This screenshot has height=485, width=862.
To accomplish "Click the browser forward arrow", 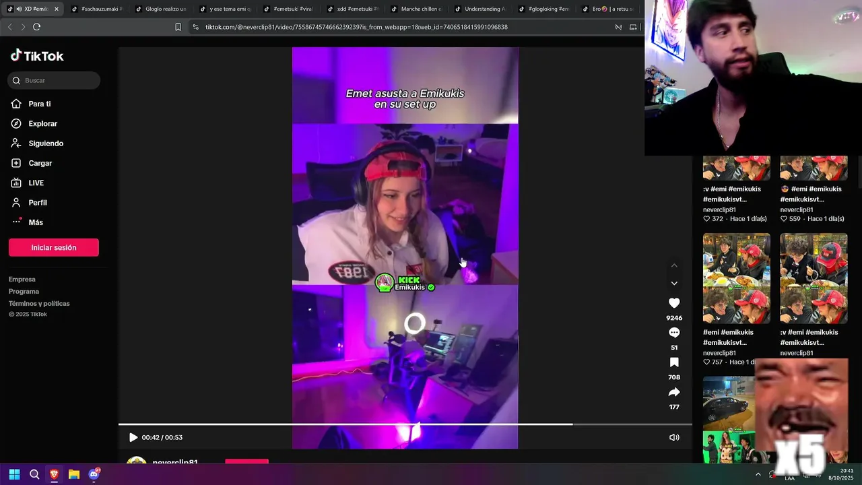I will click(x=22, y=27).
